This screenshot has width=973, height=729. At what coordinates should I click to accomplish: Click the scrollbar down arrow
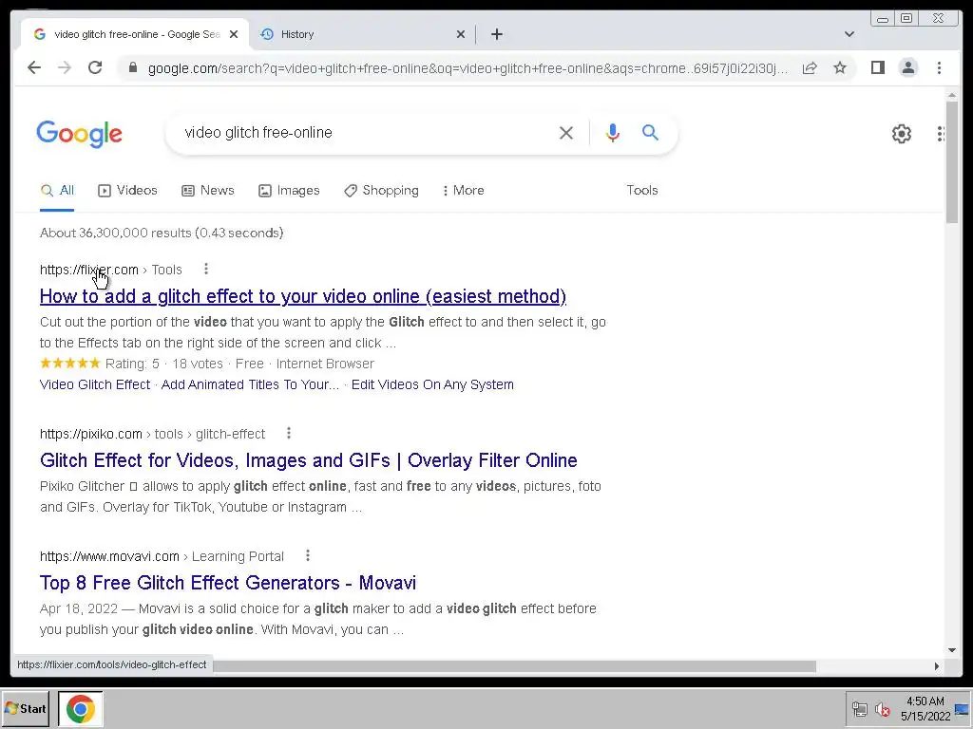952,650
